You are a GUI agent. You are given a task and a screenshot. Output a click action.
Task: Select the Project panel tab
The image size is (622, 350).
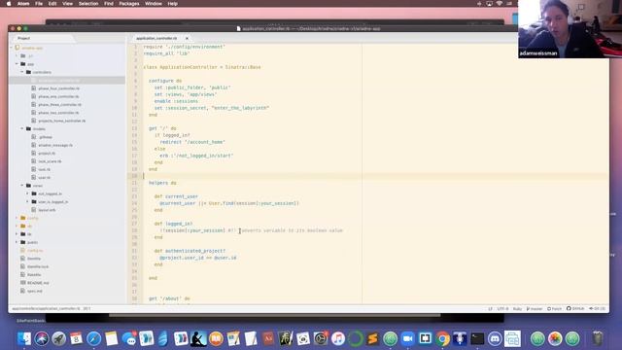click(x=23, y=39)
